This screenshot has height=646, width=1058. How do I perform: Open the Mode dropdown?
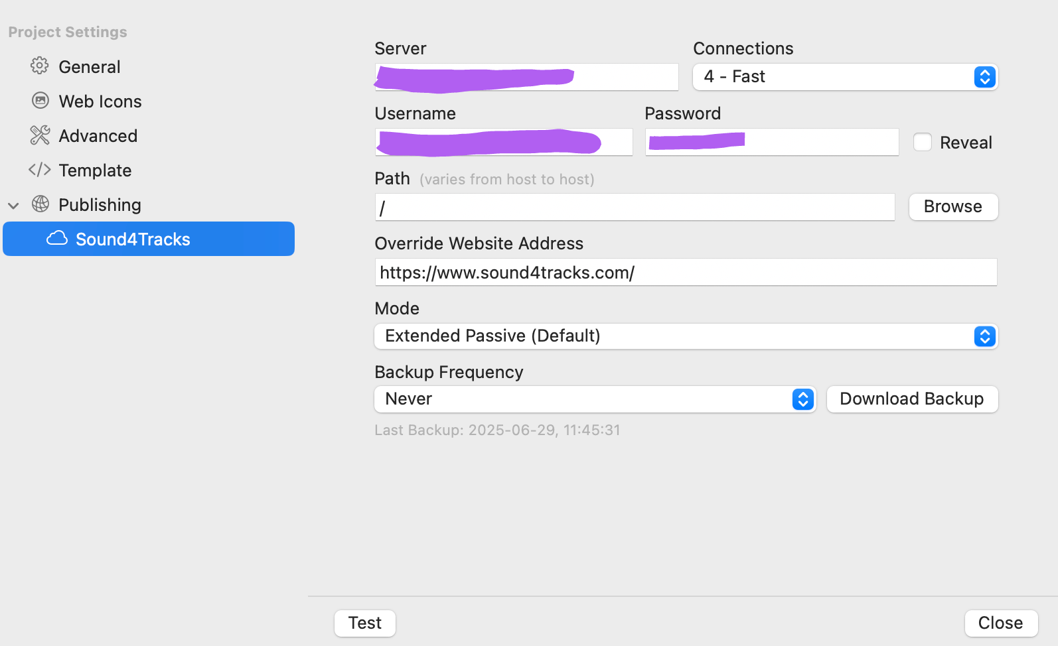tap(686, 336)
